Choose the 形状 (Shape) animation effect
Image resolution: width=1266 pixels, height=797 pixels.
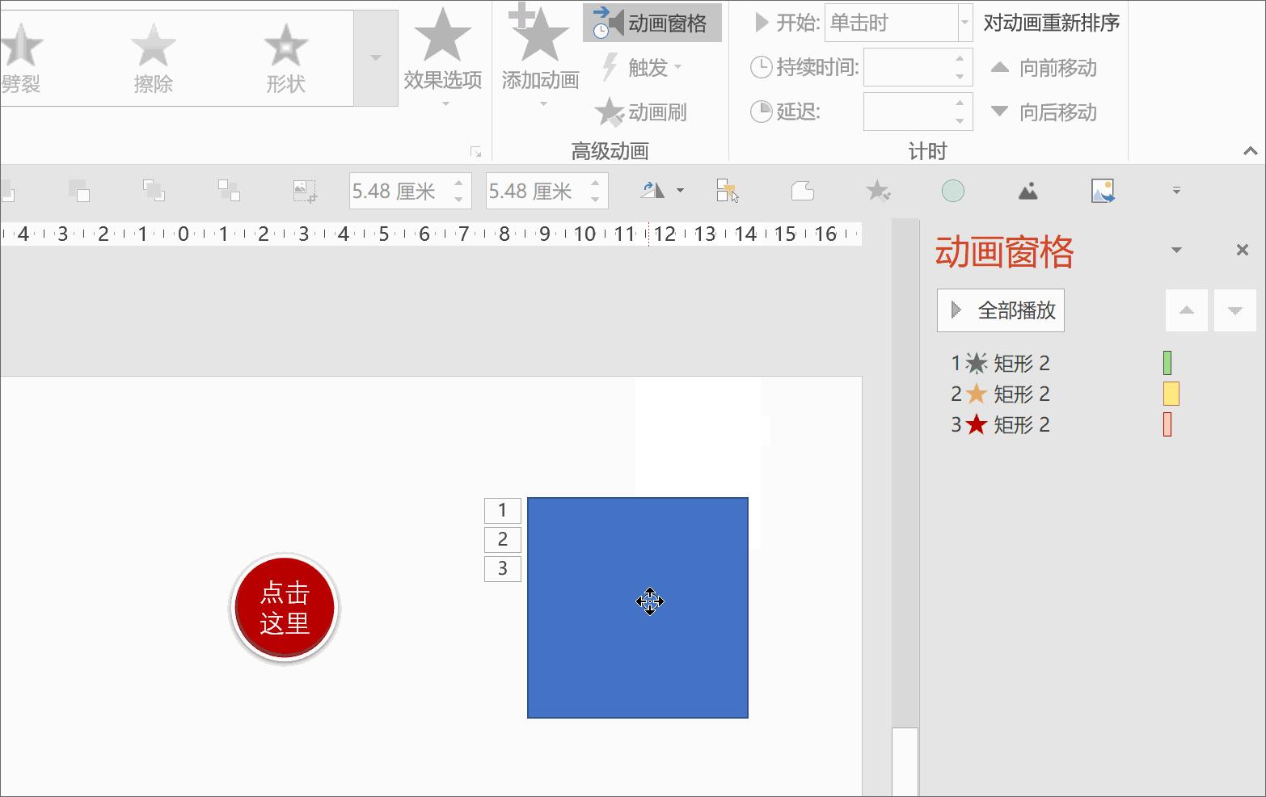pyautogui.click(x=285, y=57)
